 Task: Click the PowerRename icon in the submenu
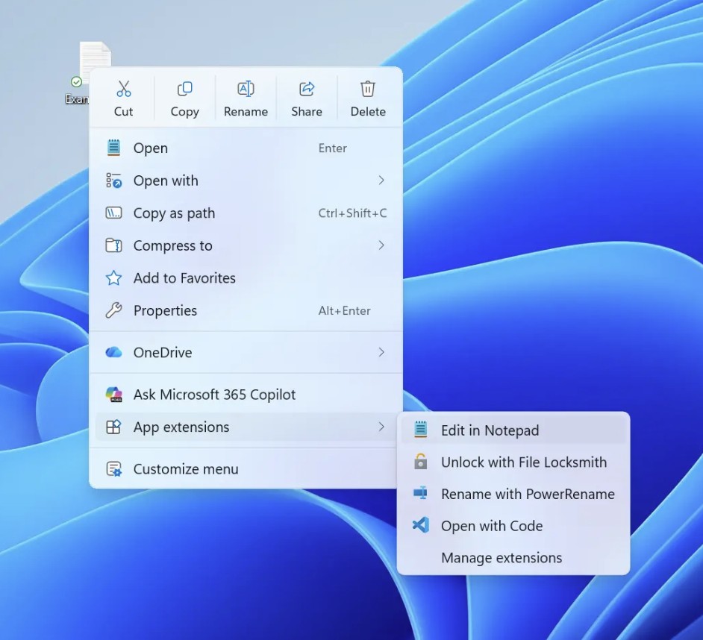[421, 494]
